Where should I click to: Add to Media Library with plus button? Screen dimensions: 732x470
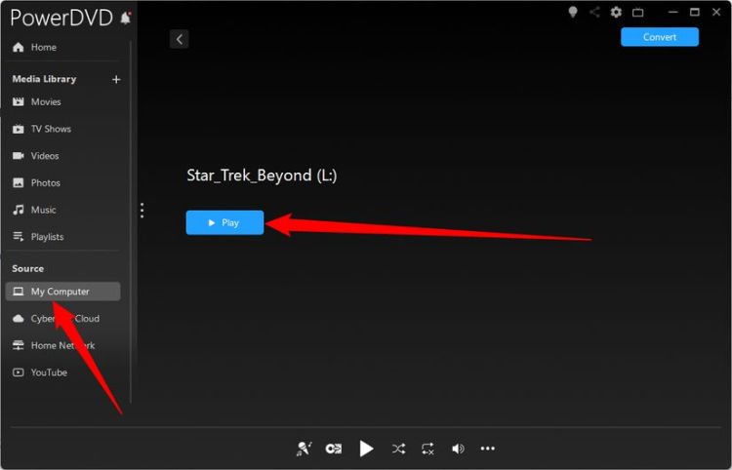point(116,79)
